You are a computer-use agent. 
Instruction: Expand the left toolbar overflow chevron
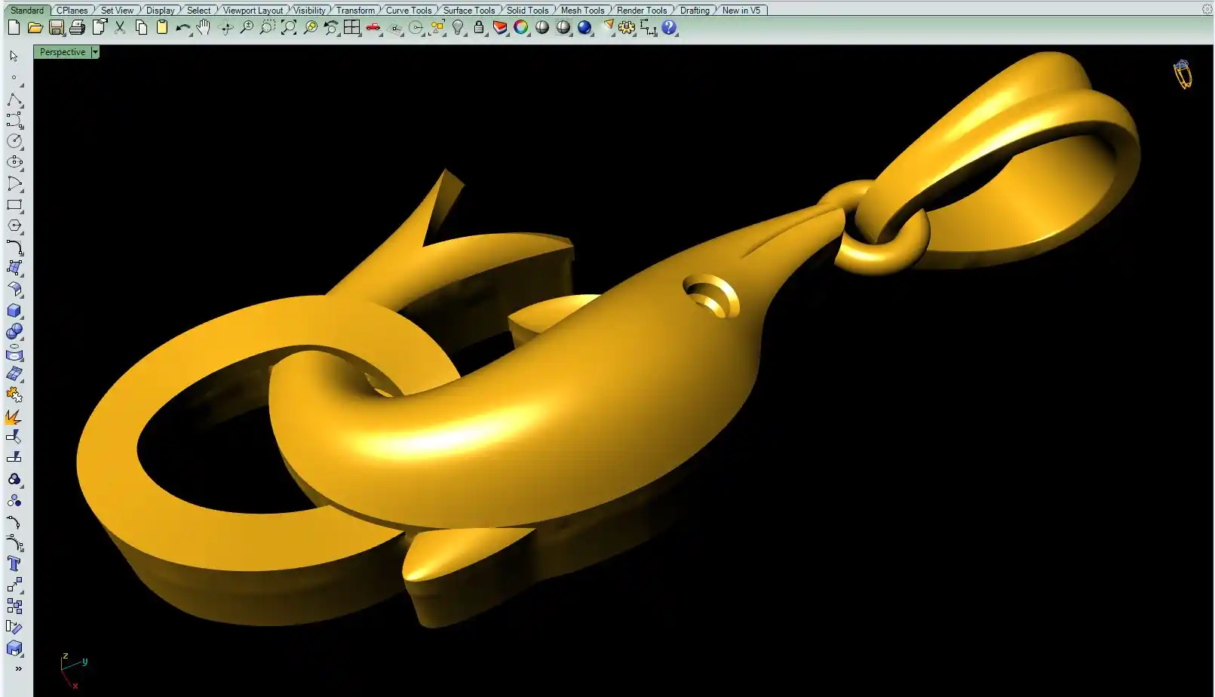(18, 668)
